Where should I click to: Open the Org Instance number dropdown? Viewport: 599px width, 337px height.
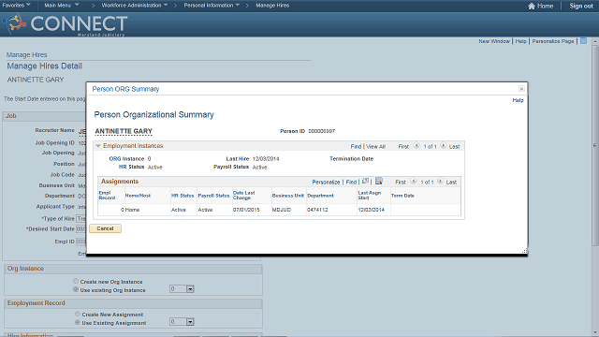click(x=190, y=289)
